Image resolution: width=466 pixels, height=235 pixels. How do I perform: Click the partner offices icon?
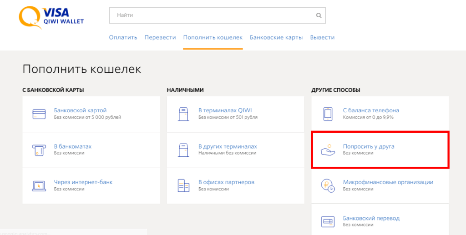[183, 185]
